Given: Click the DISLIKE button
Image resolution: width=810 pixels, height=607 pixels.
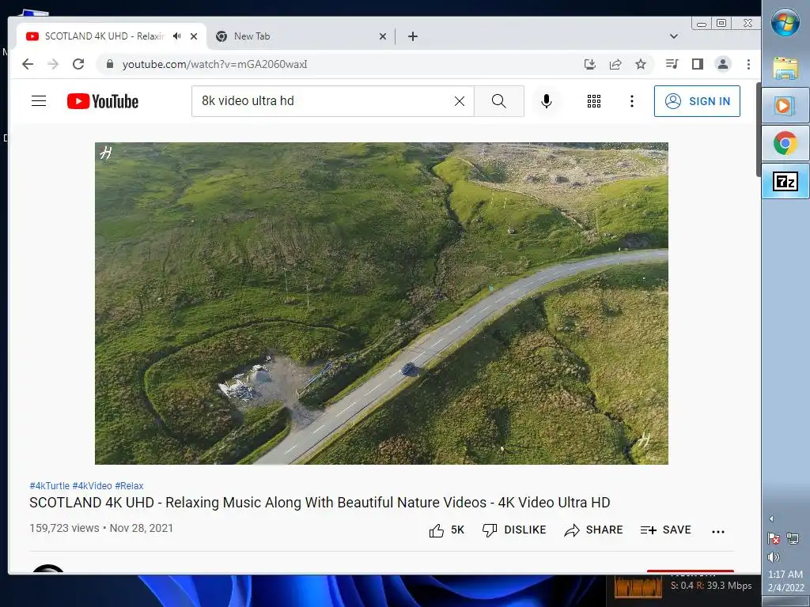Looking at the screenshot, I should (514, 530).
